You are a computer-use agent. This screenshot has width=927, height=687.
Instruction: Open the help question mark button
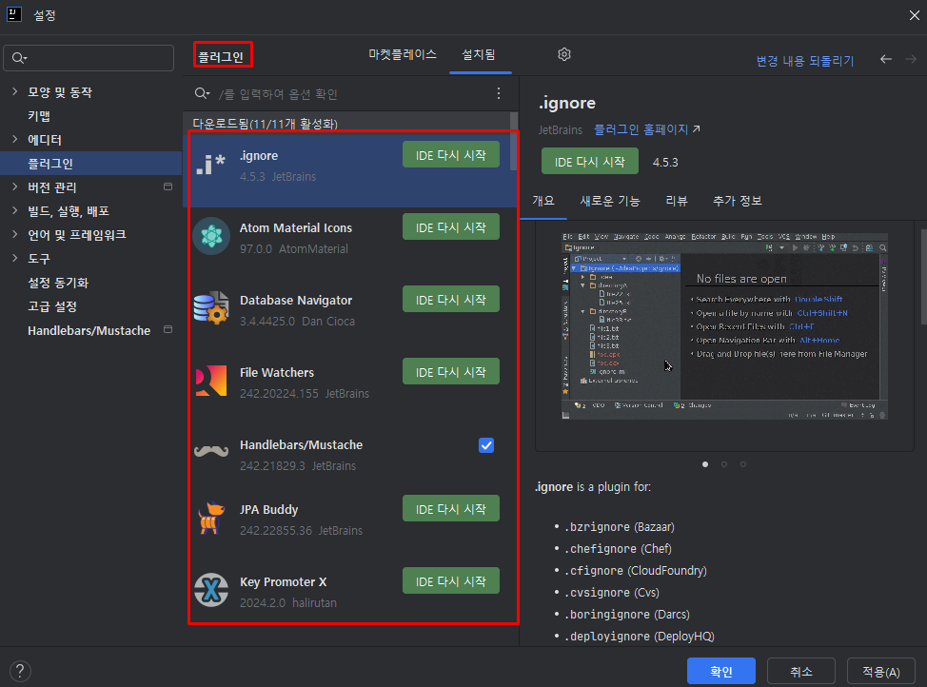(20, 671)
